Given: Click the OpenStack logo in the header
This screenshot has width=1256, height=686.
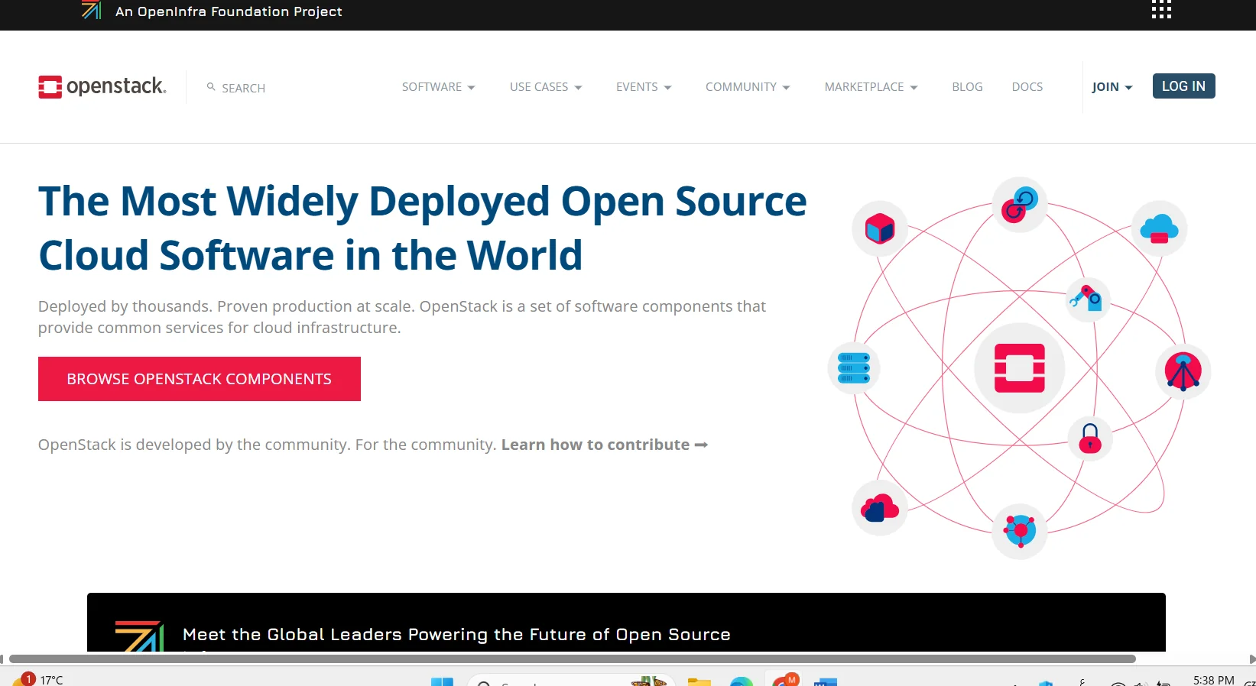Looking at the screenshot, I should tap(102, 86).
